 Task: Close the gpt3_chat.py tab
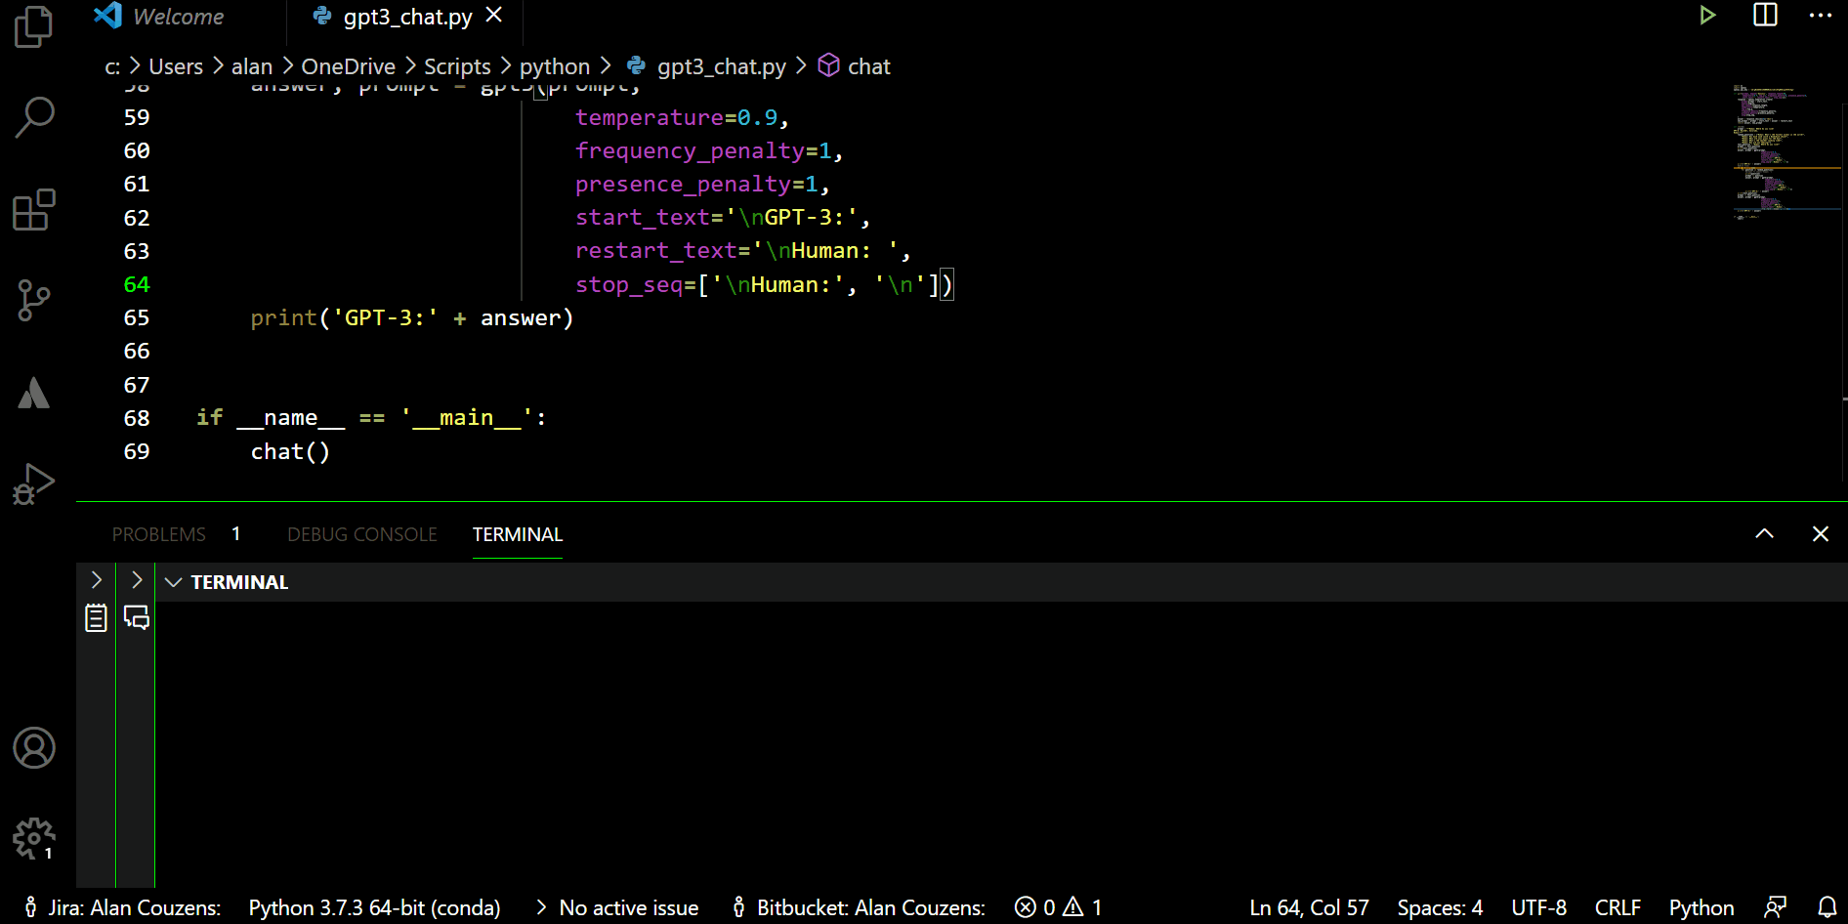[x=494, y=16]
